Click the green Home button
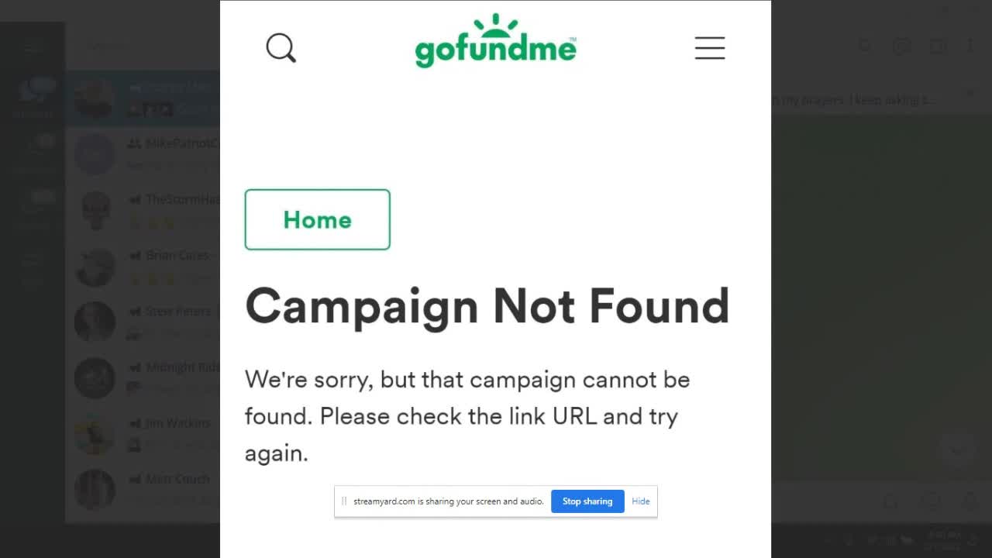The width and height of the screenshot is (992, 558). pyautogui.click(x=317, y=219)
